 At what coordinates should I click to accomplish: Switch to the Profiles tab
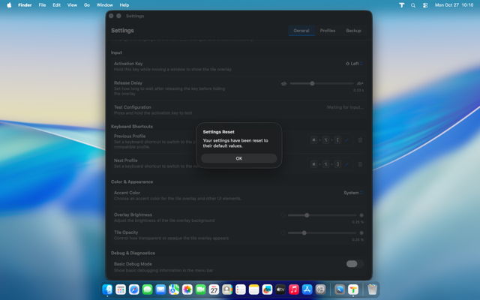click(x=328, y=31)
